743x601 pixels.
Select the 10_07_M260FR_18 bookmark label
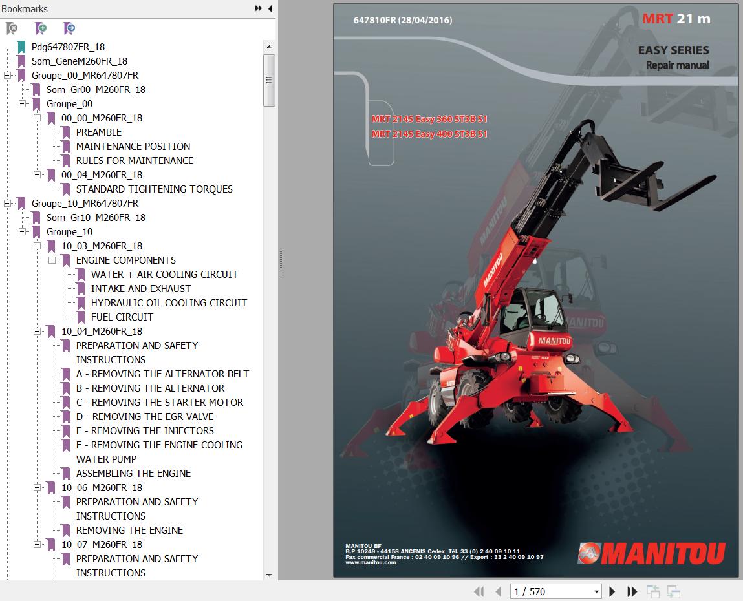tap(102, 544)
